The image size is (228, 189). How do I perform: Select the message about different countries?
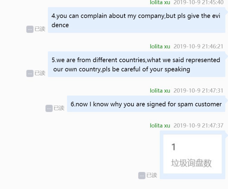coord(136,64)
